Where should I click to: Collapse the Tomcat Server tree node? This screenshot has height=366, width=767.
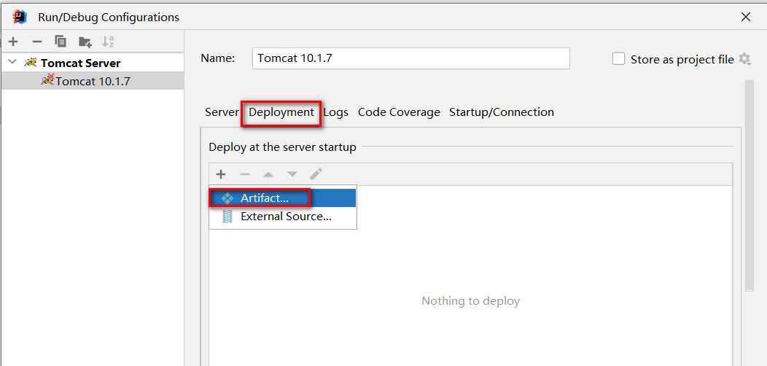12,63
